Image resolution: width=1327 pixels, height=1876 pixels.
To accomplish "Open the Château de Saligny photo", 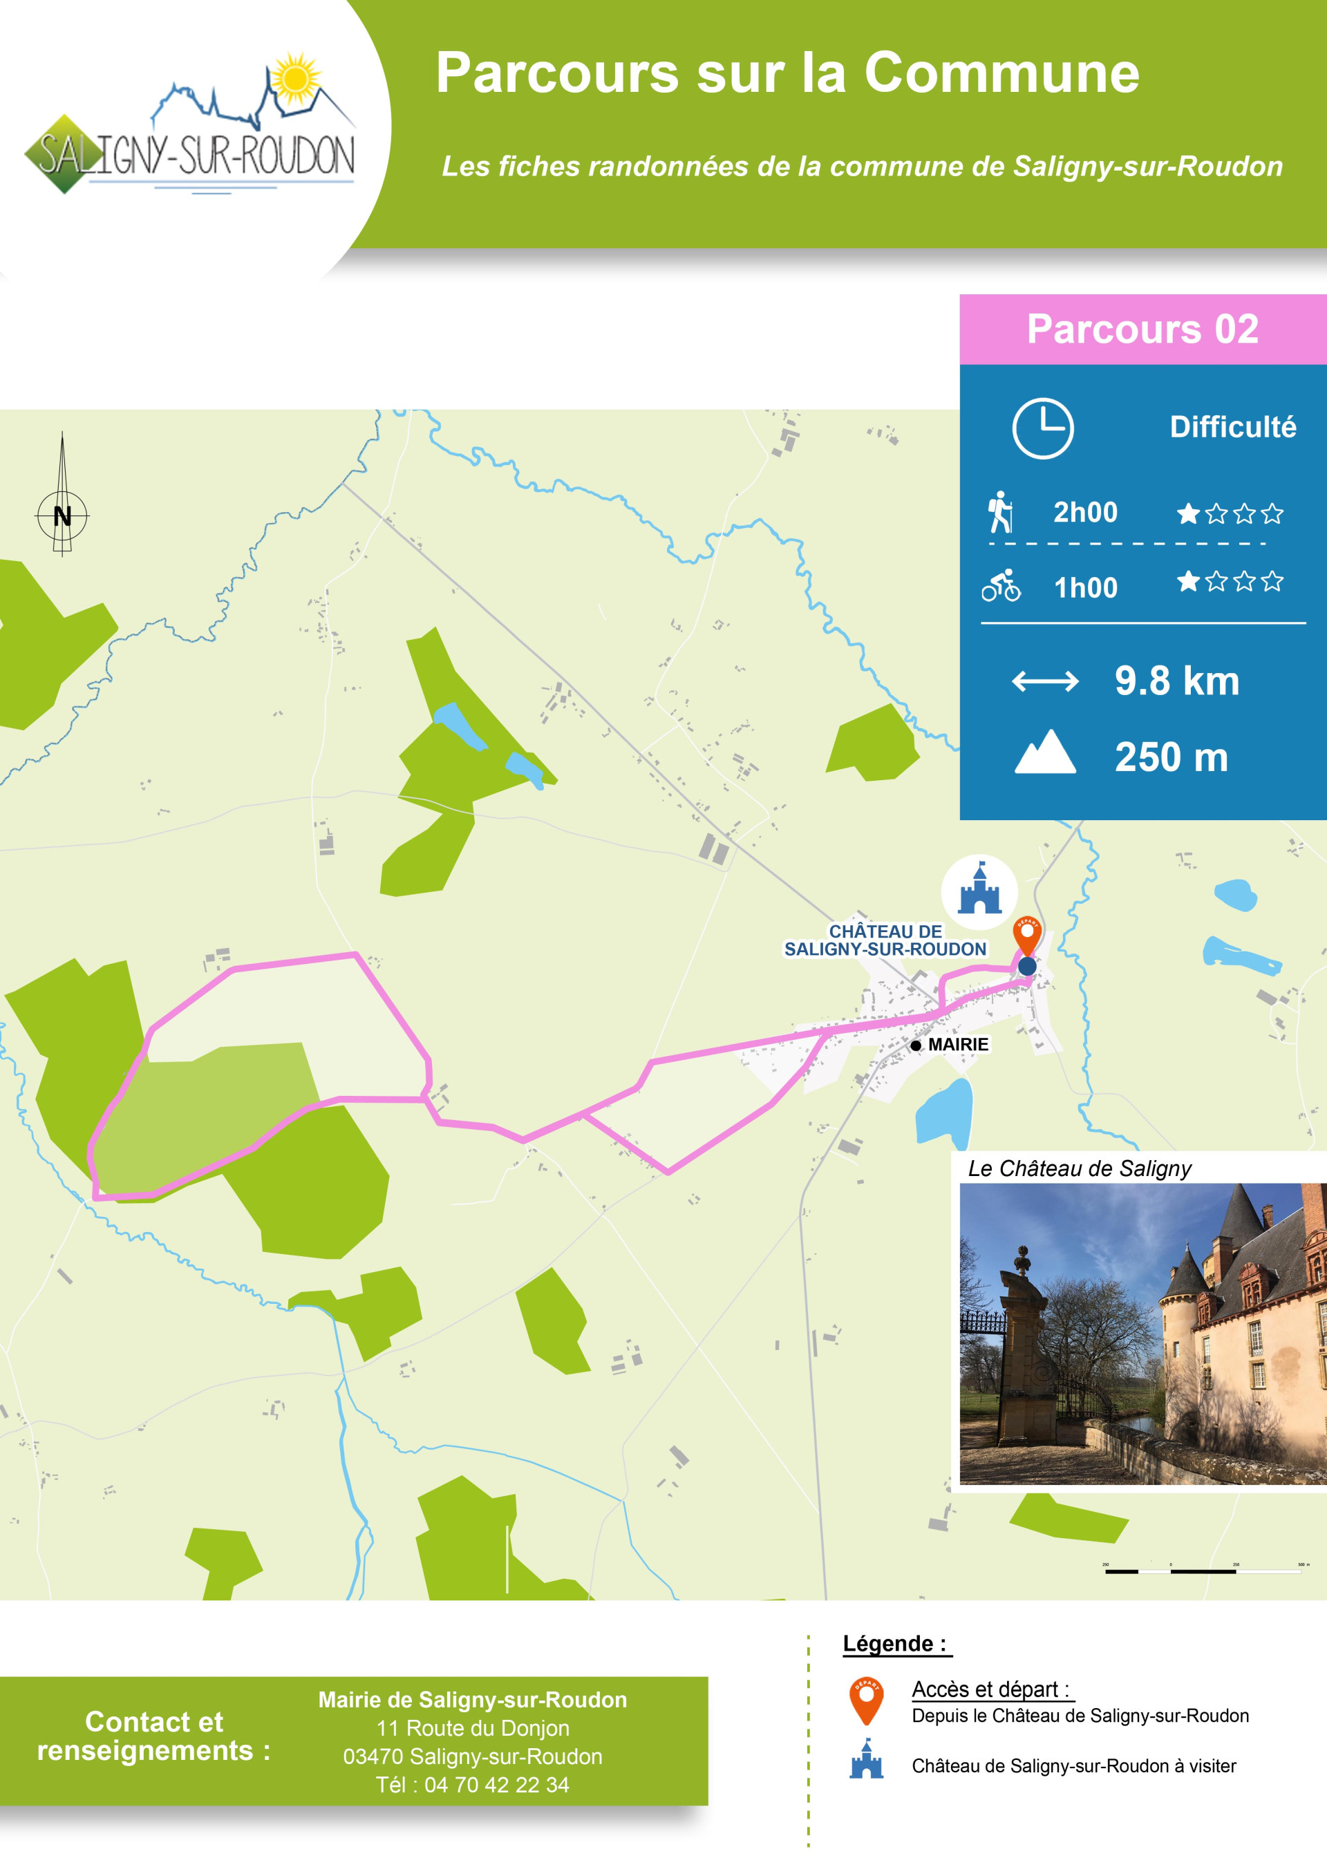I will [1142, 1334].
